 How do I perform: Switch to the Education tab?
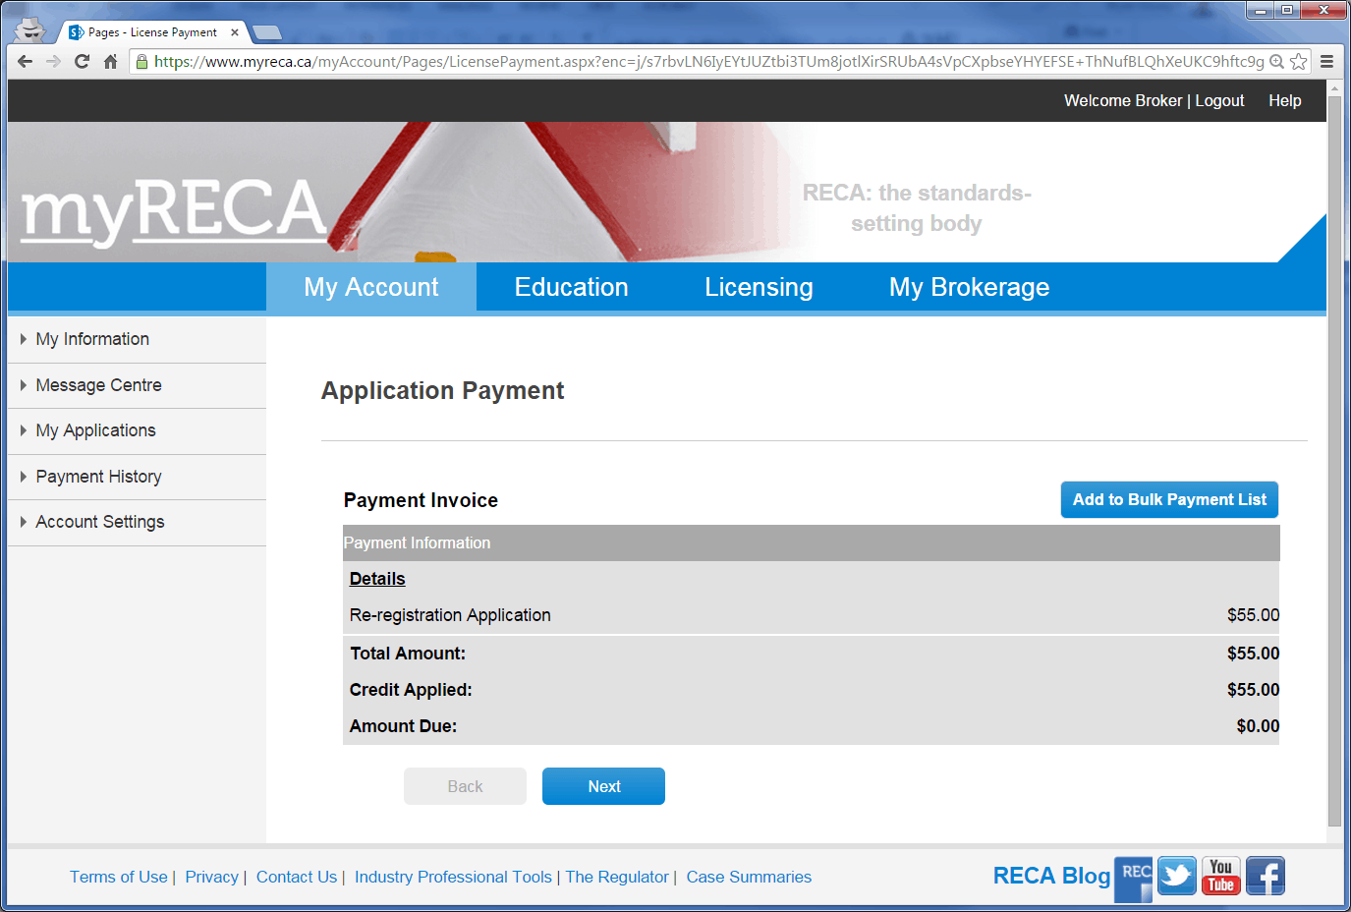point(571,287)
